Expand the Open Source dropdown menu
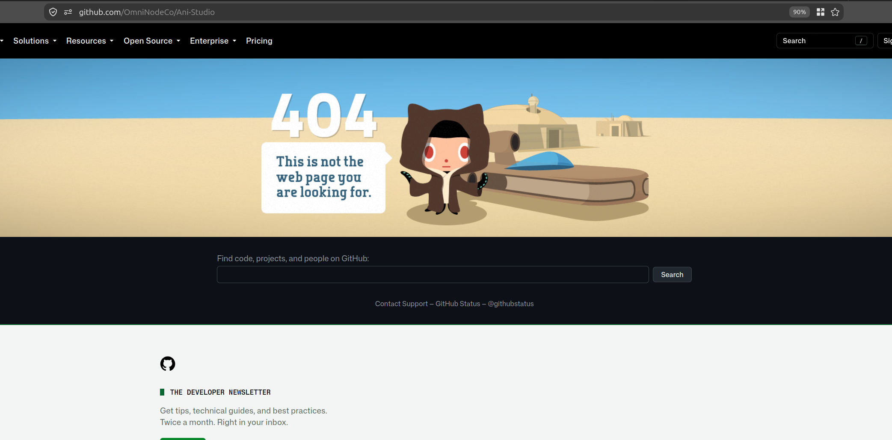The image size is (892, 440). coord(152,41)
